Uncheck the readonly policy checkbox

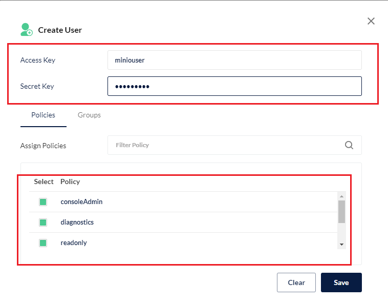pos(43,243)
